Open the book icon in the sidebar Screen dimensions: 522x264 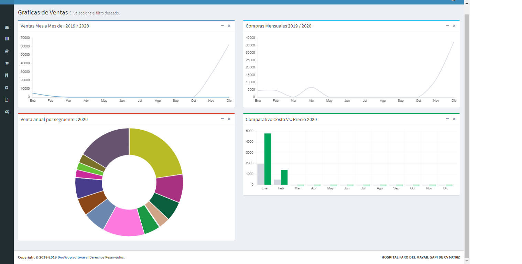pyautogui.click(x=7, y=51)
